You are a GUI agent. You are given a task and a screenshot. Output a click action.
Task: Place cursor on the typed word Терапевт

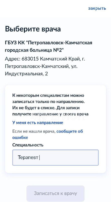(x=28, y=157)
